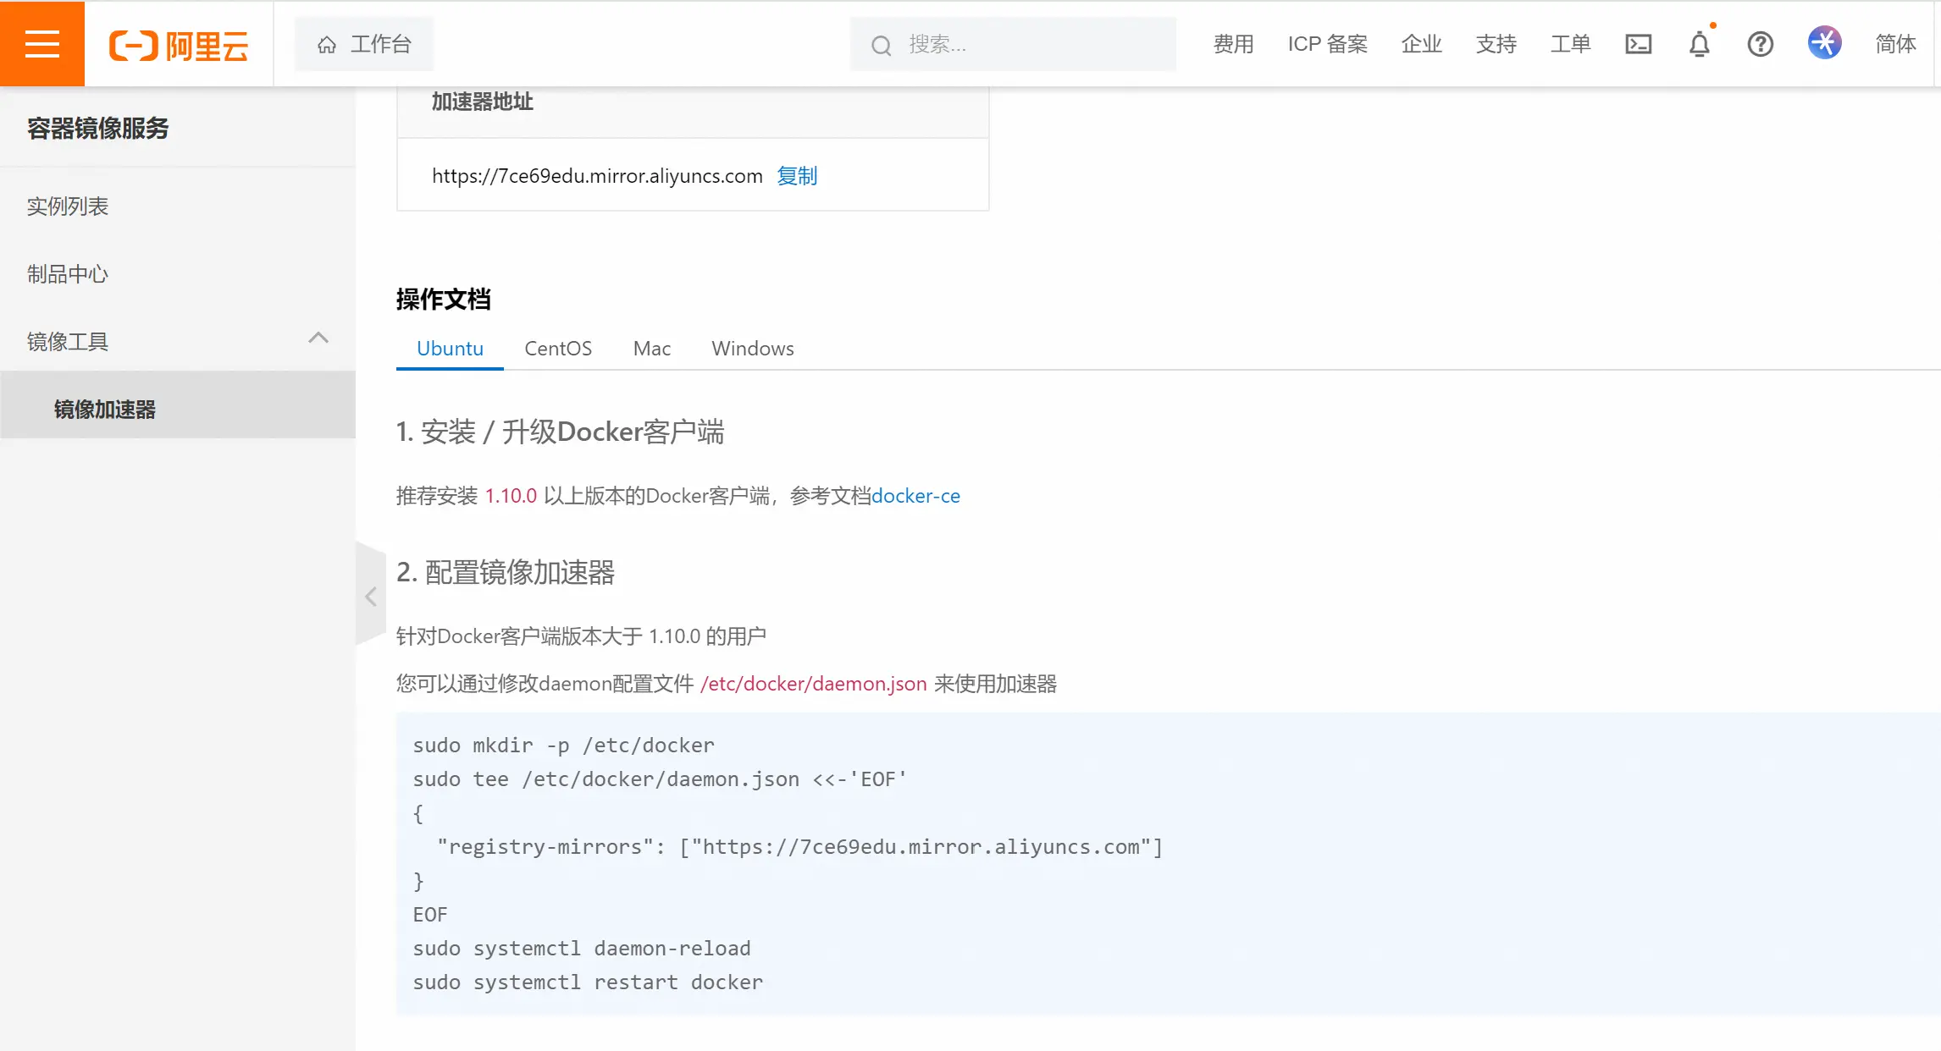1941x1051 pixels.
Task: Open the 支持 menu
Action: pos(1496,44)
